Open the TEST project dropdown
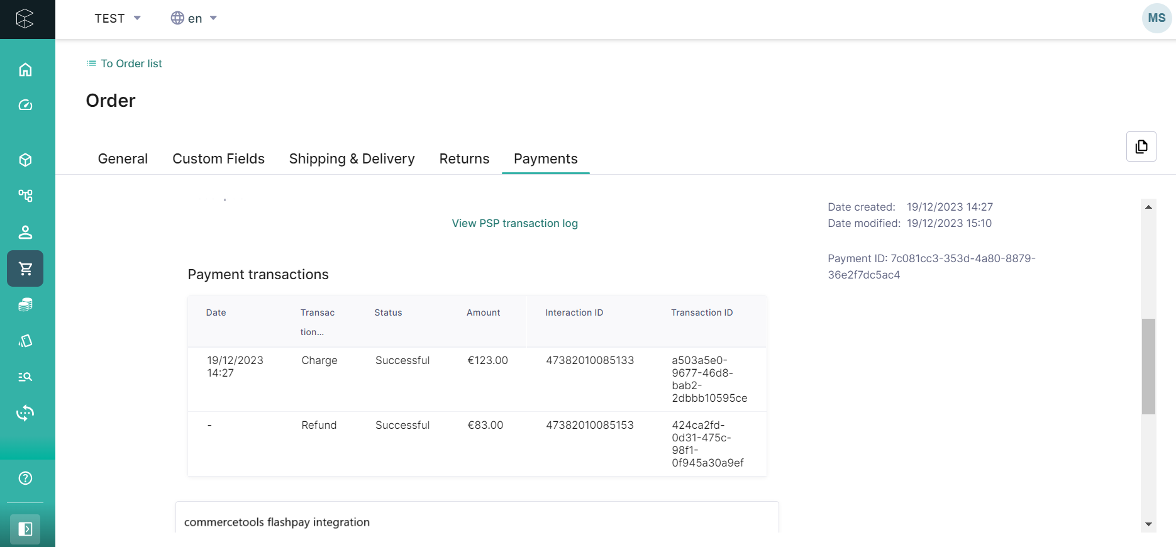The image size is (1176, 547). pos(118,18)
